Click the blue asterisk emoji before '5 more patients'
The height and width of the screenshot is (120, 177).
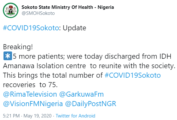[x=8, y=56]
